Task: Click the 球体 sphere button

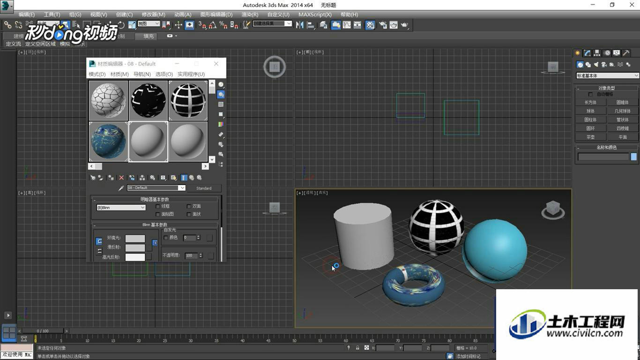Action: point(590,111)
